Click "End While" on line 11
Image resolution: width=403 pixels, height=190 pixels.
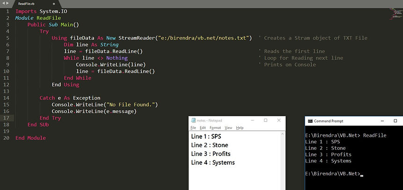77,78
